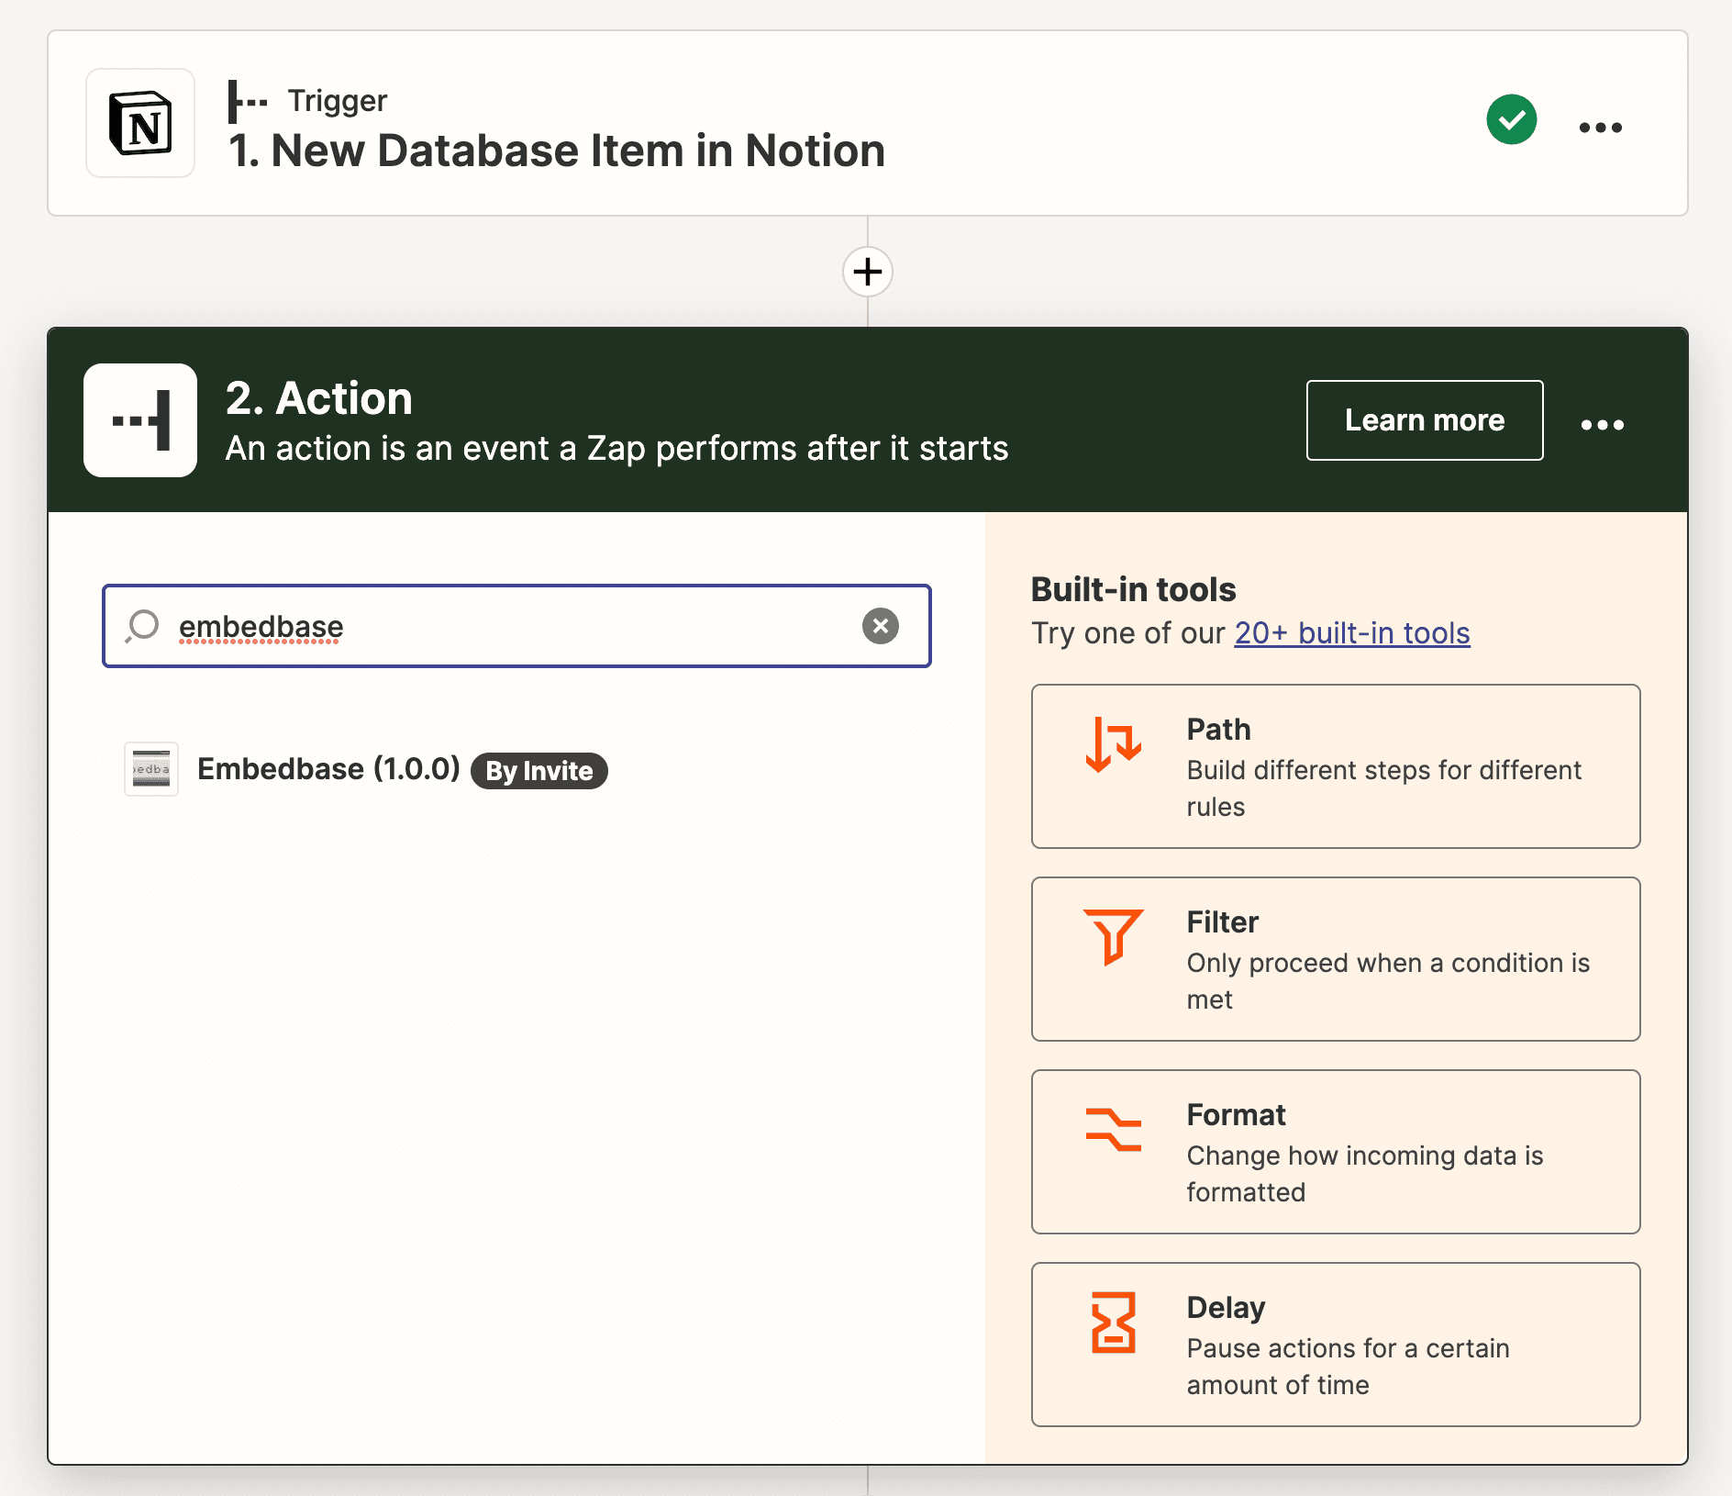Click the Built-in tools heading
The width and height of the screenshot is (1732, 1496).
pos(1133,589)
